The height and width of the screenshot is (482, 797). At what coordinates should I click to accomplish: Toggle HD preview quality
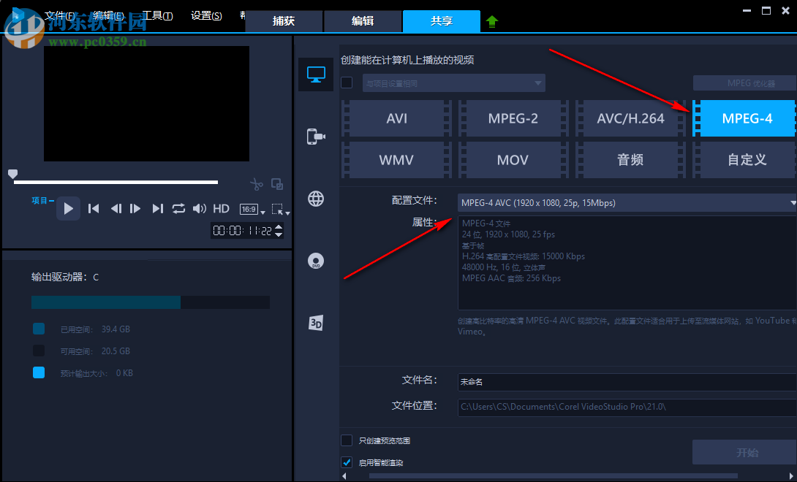coord(221,208)
